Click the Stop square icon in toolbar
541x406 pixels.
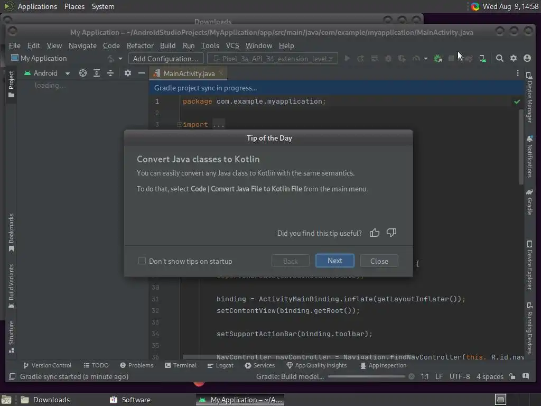click(451, 58)
